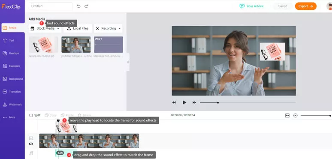Click the Split tool in timeline toolbar
The width and height of the screenshot is (332, 159).
point(35,115)
